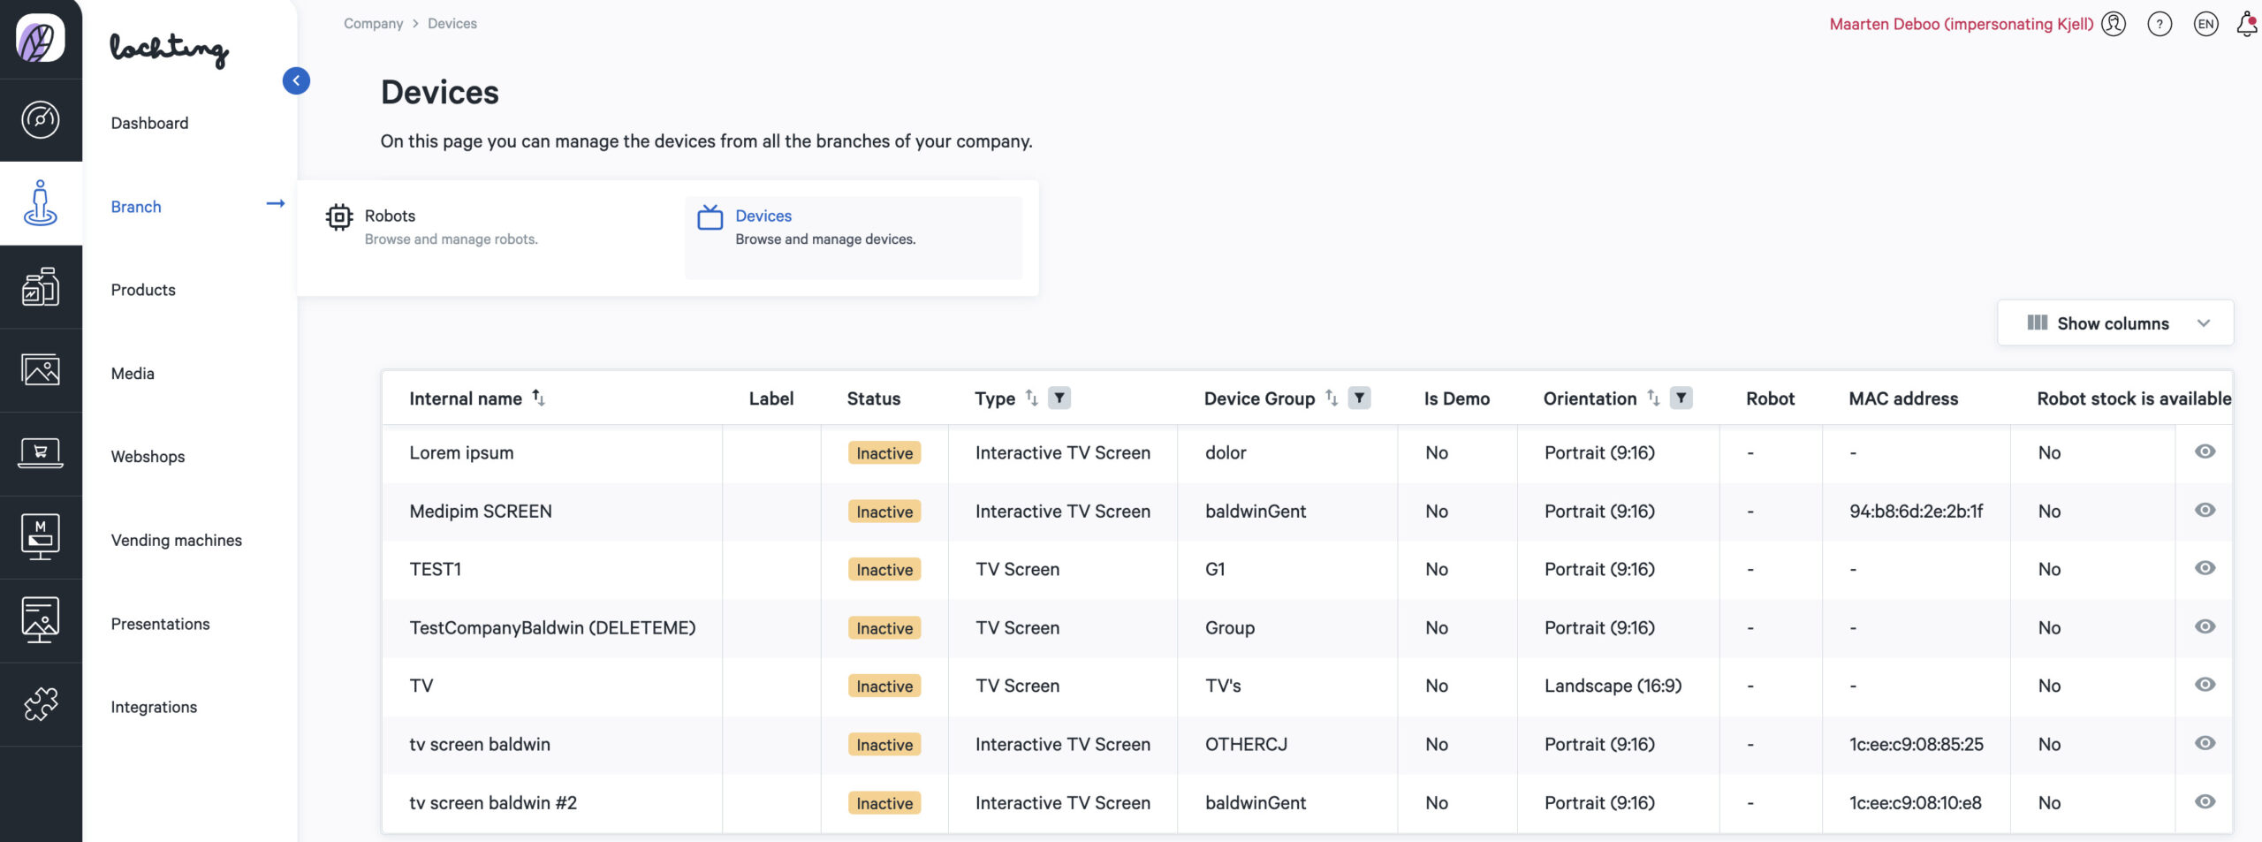Select the Webshops laptop cart icon

coord(41,454)
